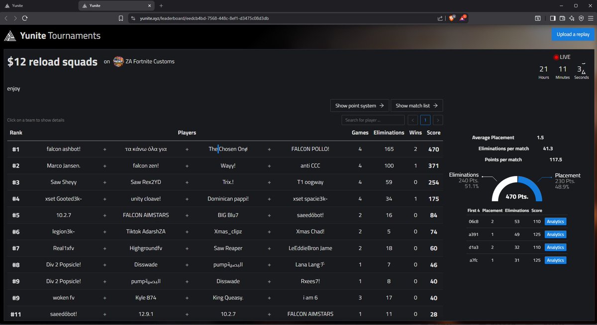This screenshot has width=597, height=325.
Task: Click player anti CCC
Action: [x=310, y=166]
